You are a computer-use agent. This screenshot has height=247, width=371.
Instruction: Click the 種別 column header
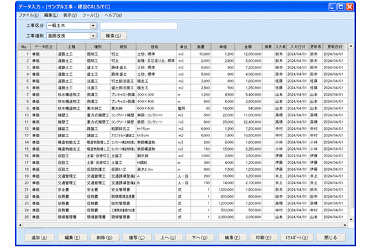[x=98, y=47]
